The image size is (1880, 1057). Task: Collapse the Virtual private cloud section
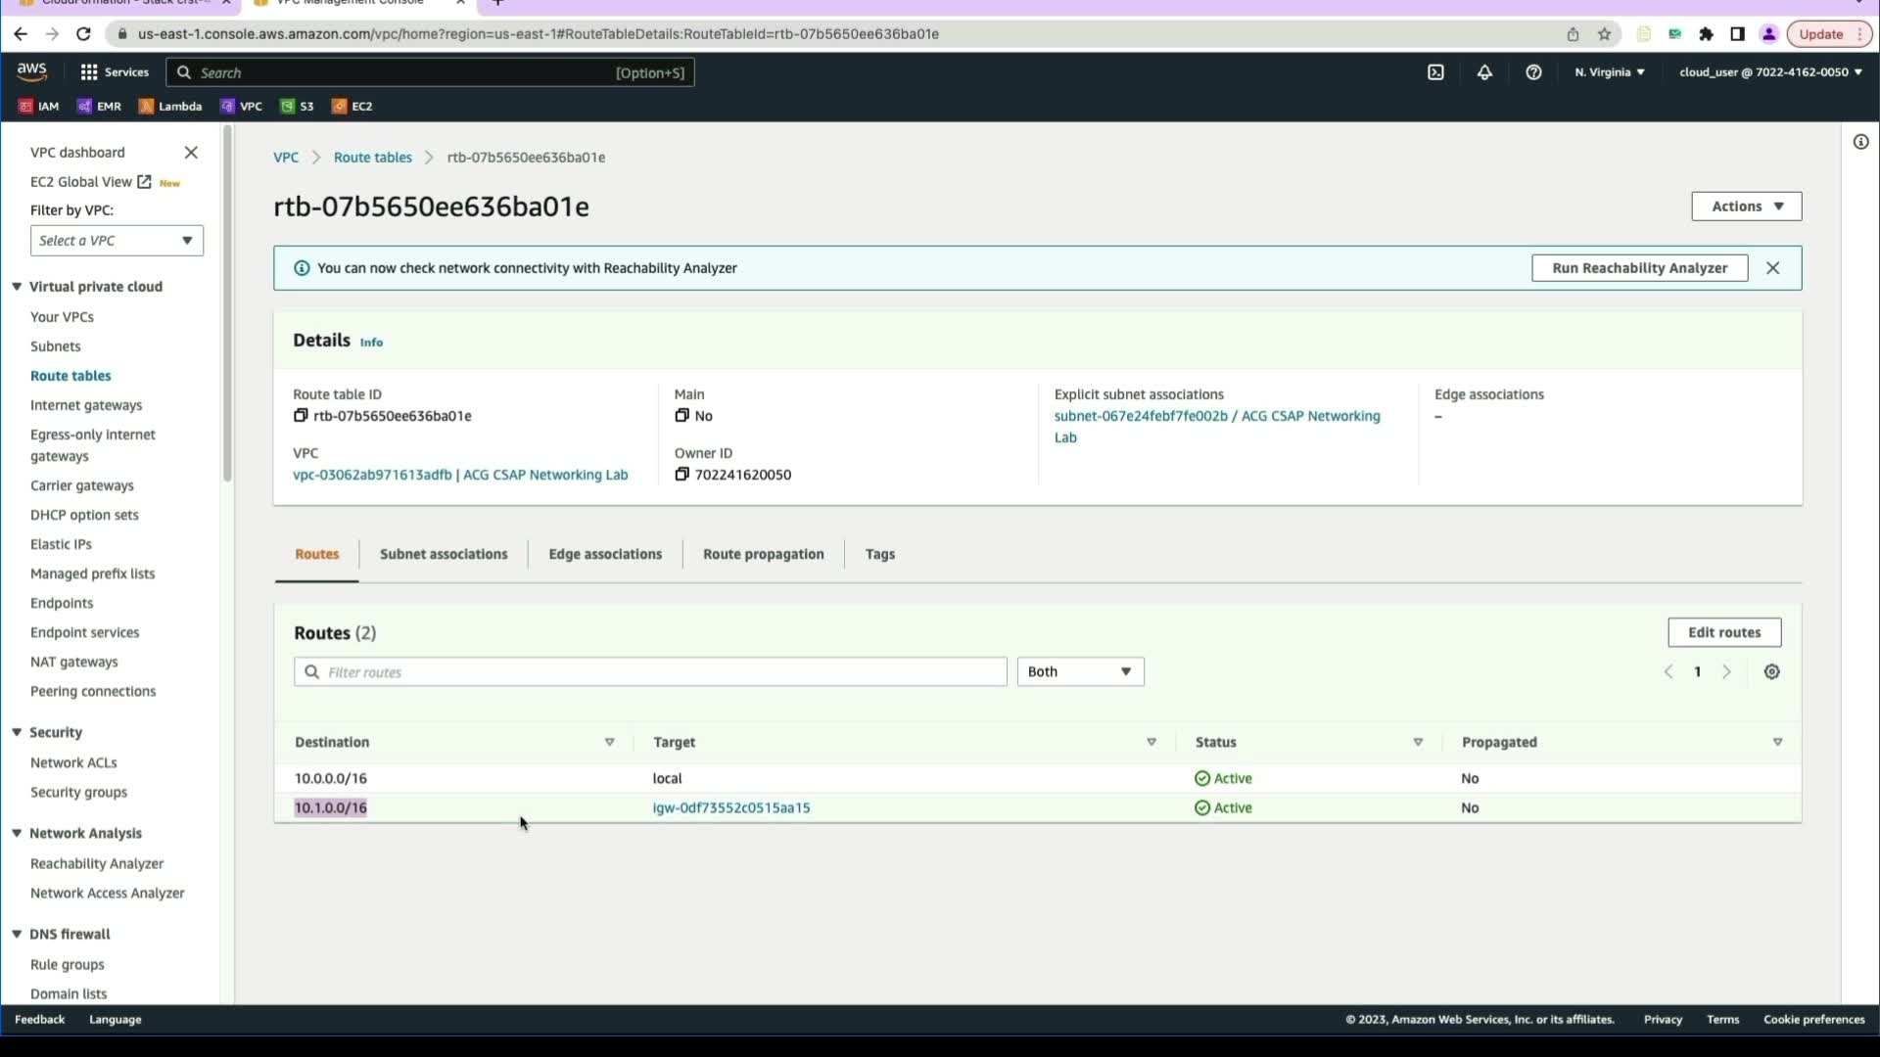(17, 287)
